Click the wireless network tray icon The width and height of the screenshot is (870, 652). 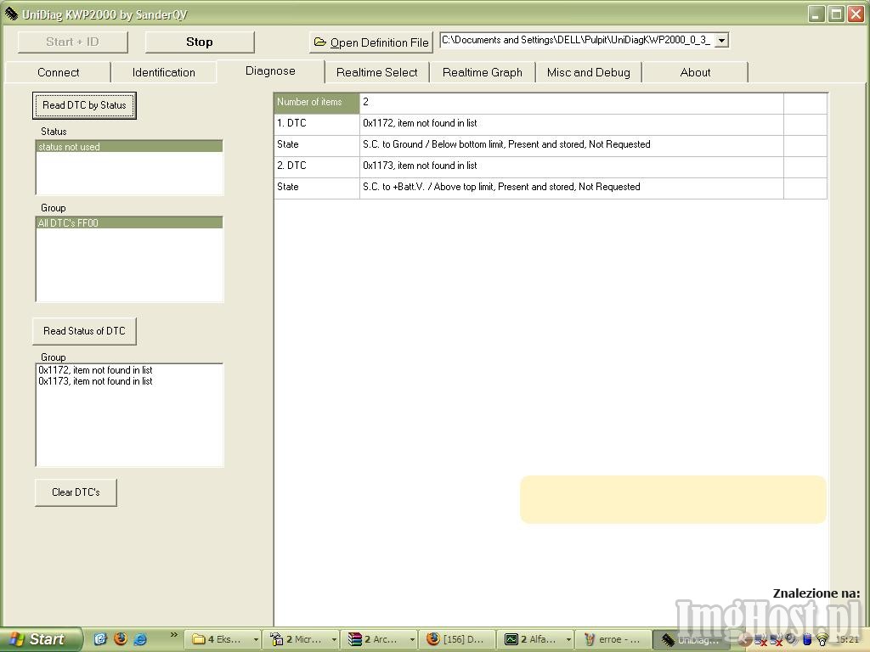click(822, 640)
